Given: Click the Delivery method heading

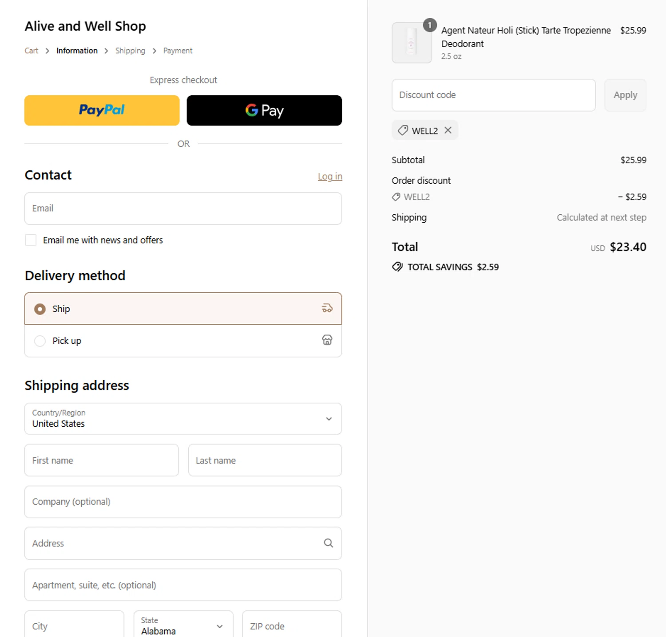Looking at the screenshot, I should coord(75,275).
